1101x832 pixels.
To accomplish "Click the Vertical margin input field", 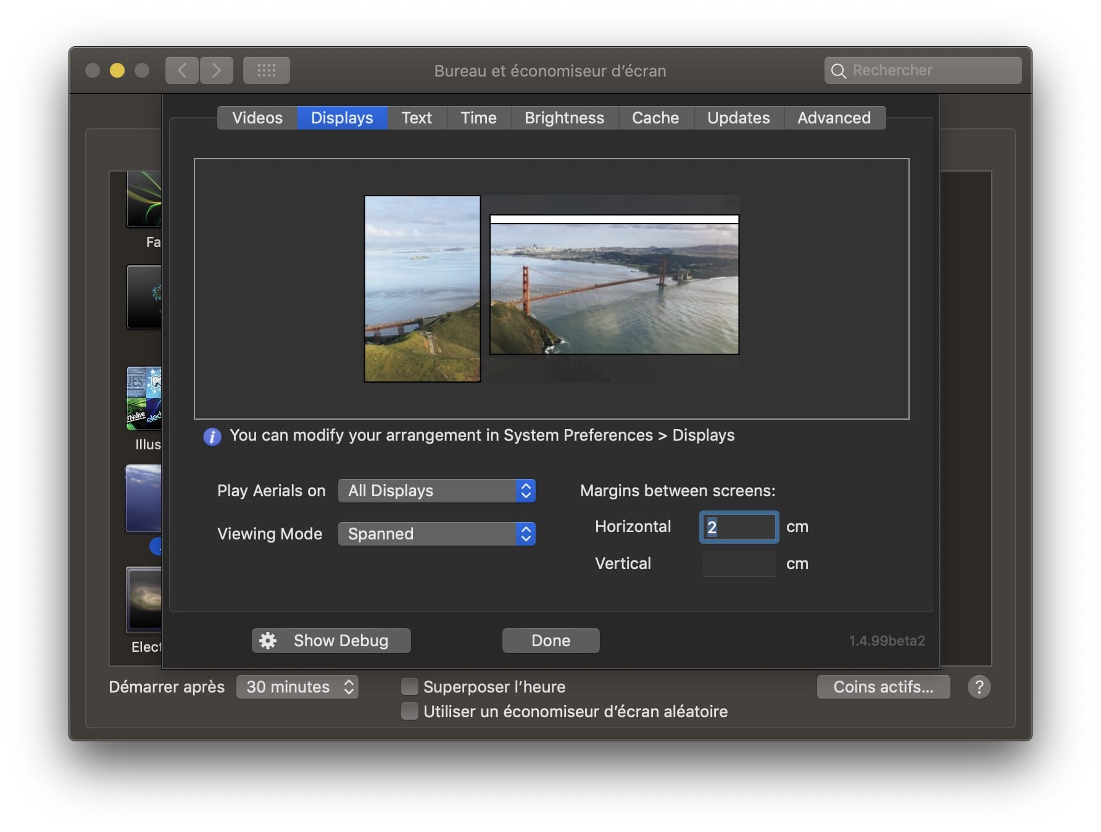I will click(x=739, y=564).
